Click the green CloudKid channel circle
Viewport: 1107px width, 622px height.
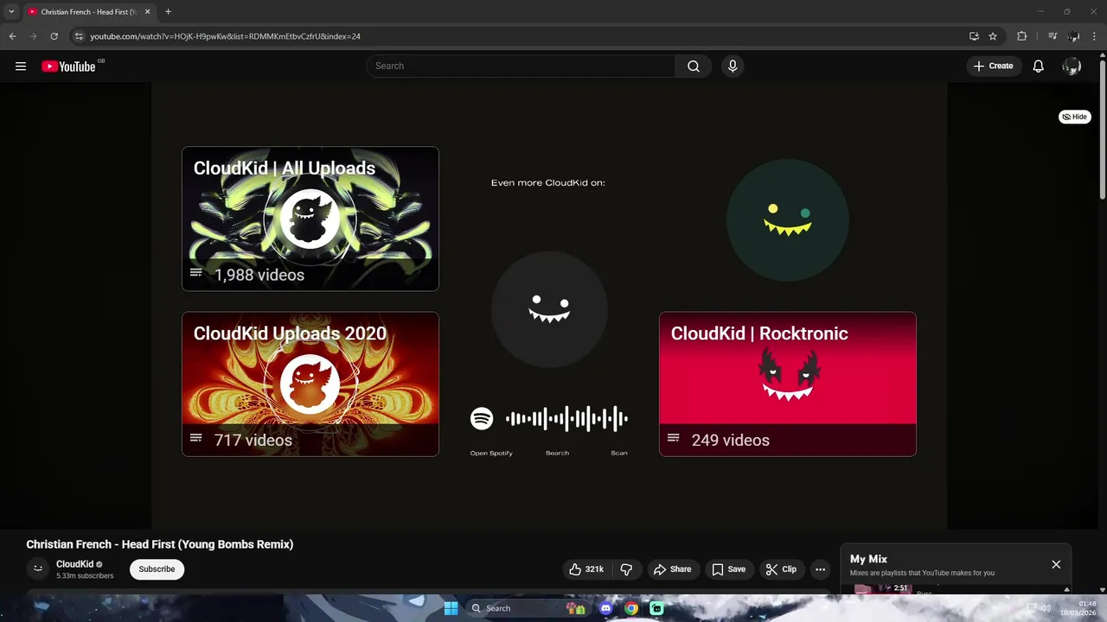(x=788, y=220)
